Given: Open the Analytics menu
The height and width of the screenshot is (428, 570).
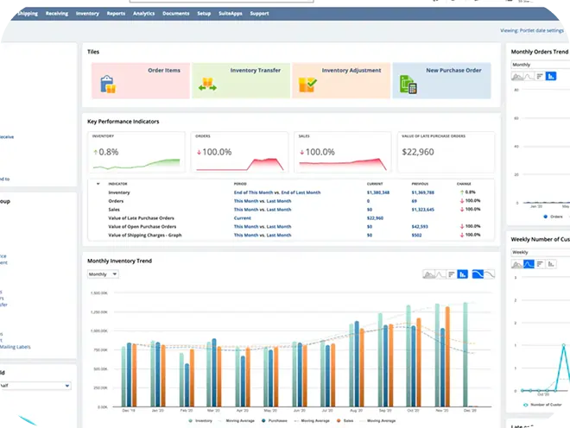Looking at the screenshot, I should tap(144, 14).
